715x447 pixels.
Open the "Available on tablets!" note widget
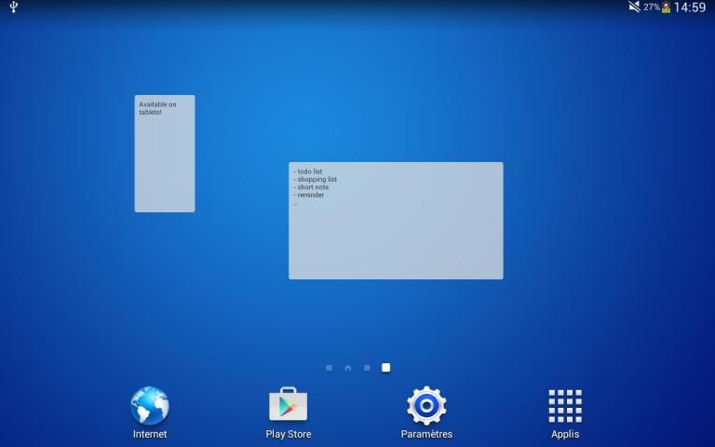click(x=165, y=154)
